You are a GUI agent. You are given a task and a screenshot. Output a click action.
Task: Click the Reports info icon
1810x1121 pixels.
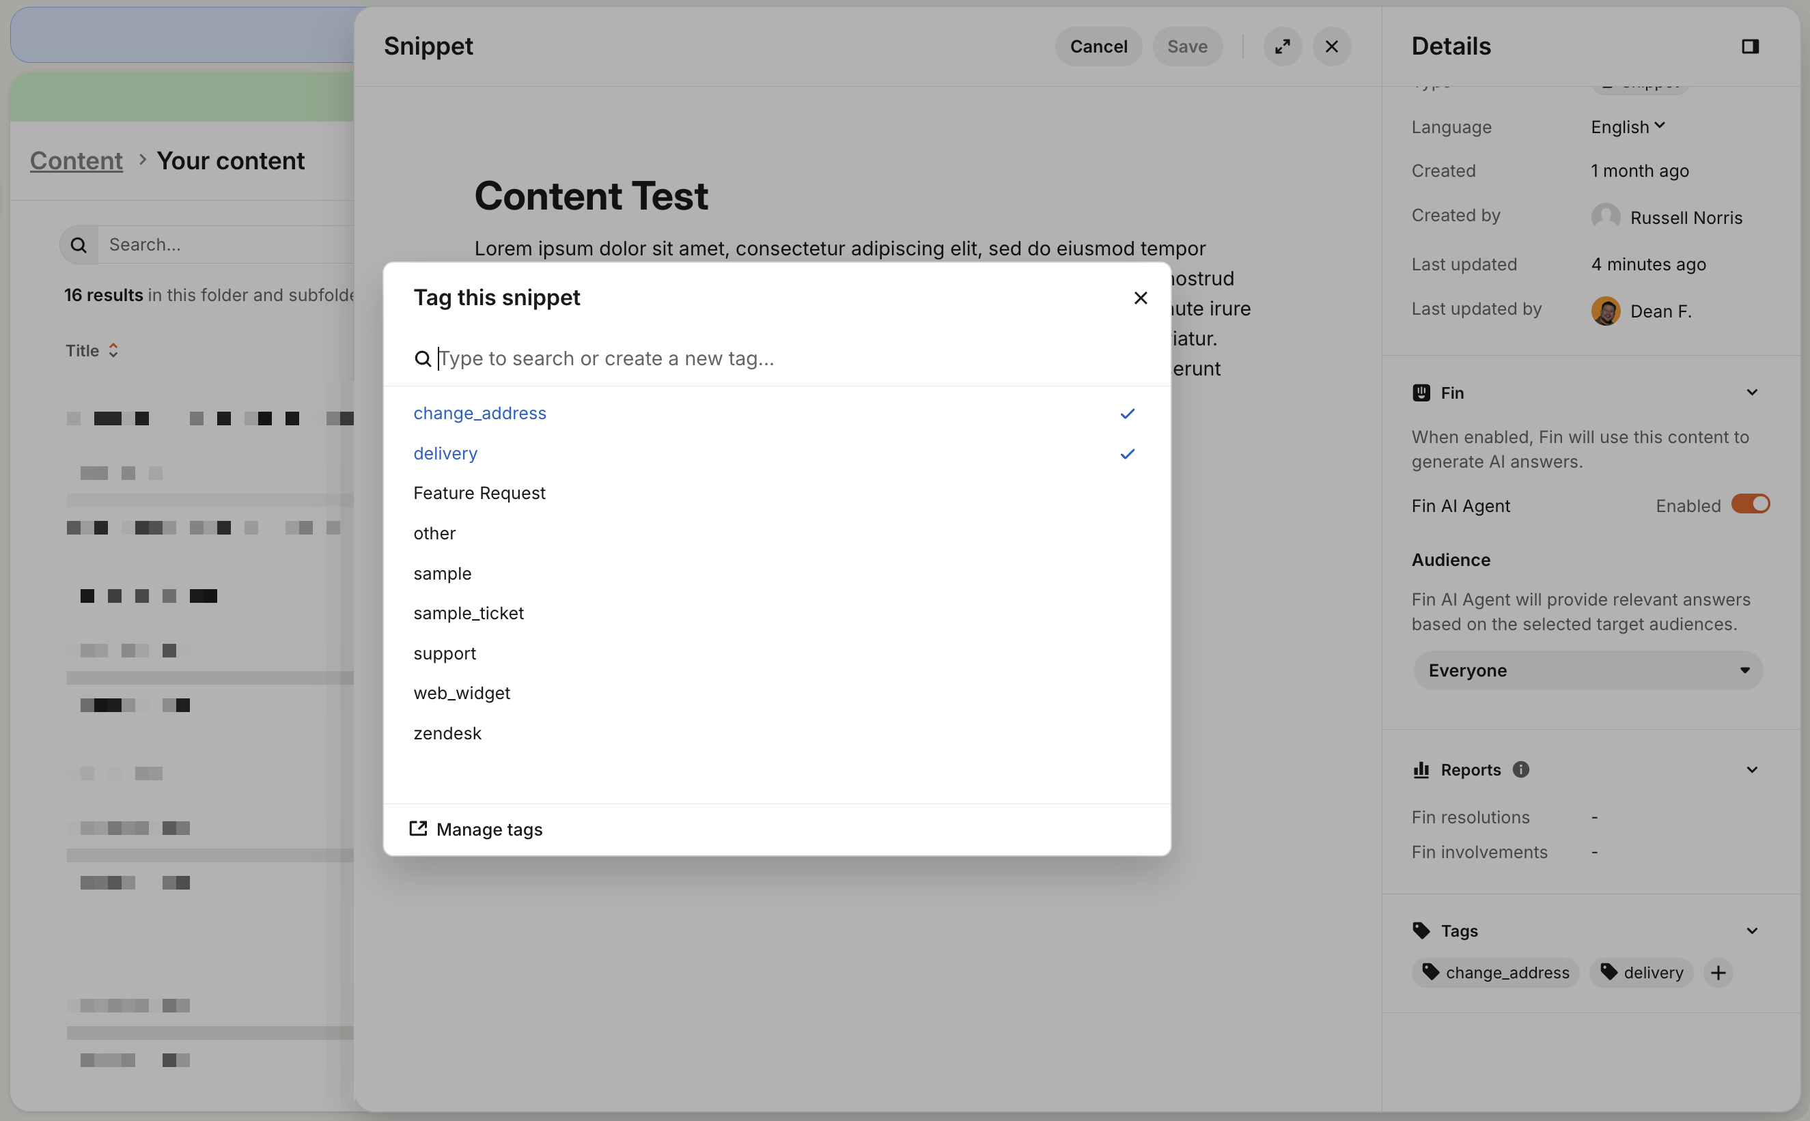[1521, 769]
